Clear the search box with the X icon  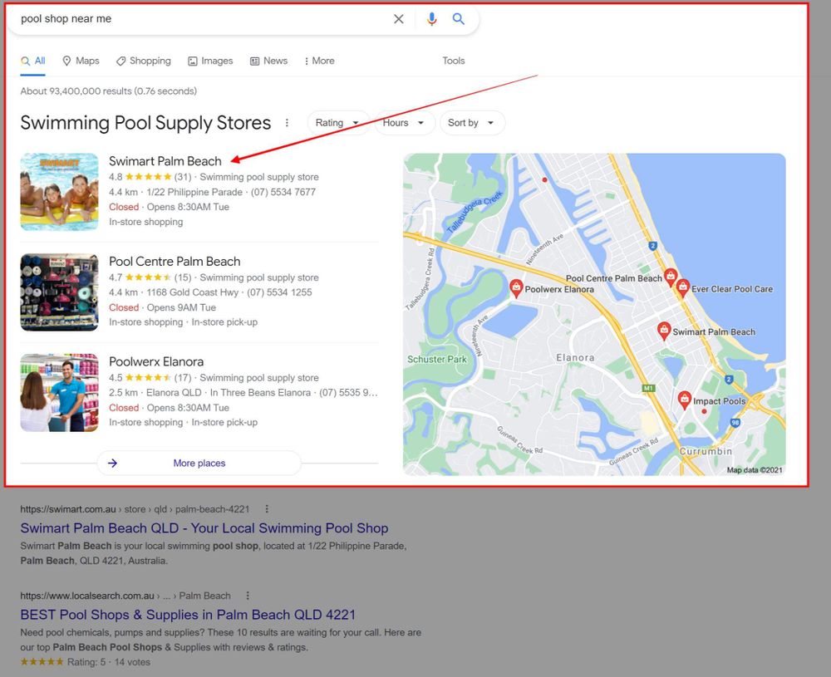click(x=399, y=19)
